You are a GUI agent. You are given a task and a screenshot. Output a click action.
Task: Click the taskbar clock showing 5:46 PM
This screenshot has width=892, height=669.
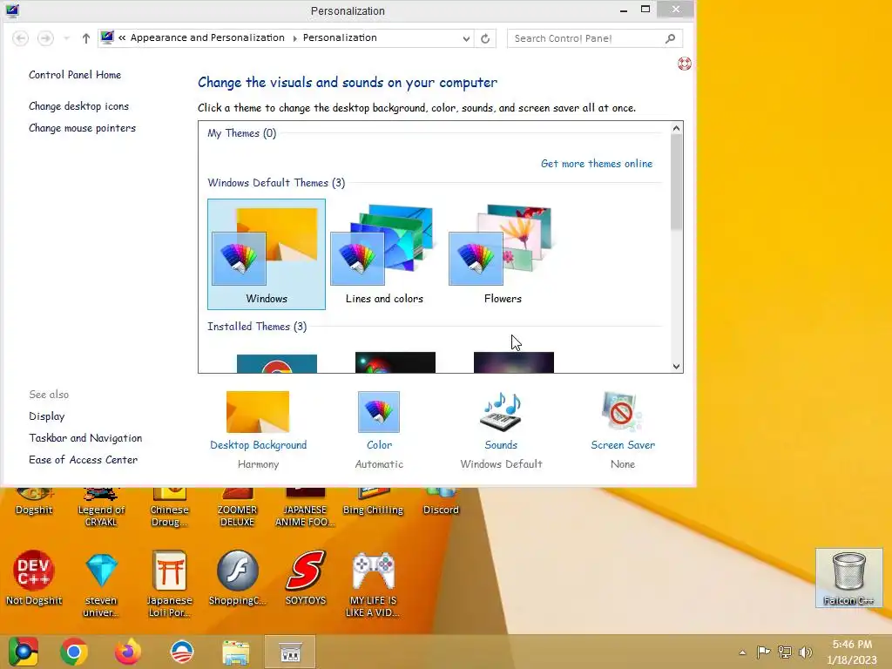852,652
